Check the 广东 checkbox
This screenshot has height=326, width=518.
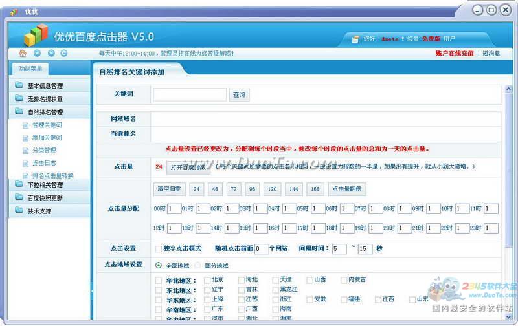point(207,309)
